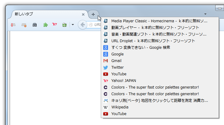Click the back navigation arrow button
Image resolution: width=224 pixels, height=125 pixels.
pos(82,25)
